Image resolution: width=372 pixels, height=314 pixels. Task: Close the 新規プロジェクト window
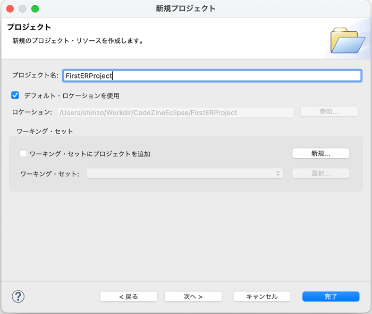pyautogui.click(x=10, y=9)
